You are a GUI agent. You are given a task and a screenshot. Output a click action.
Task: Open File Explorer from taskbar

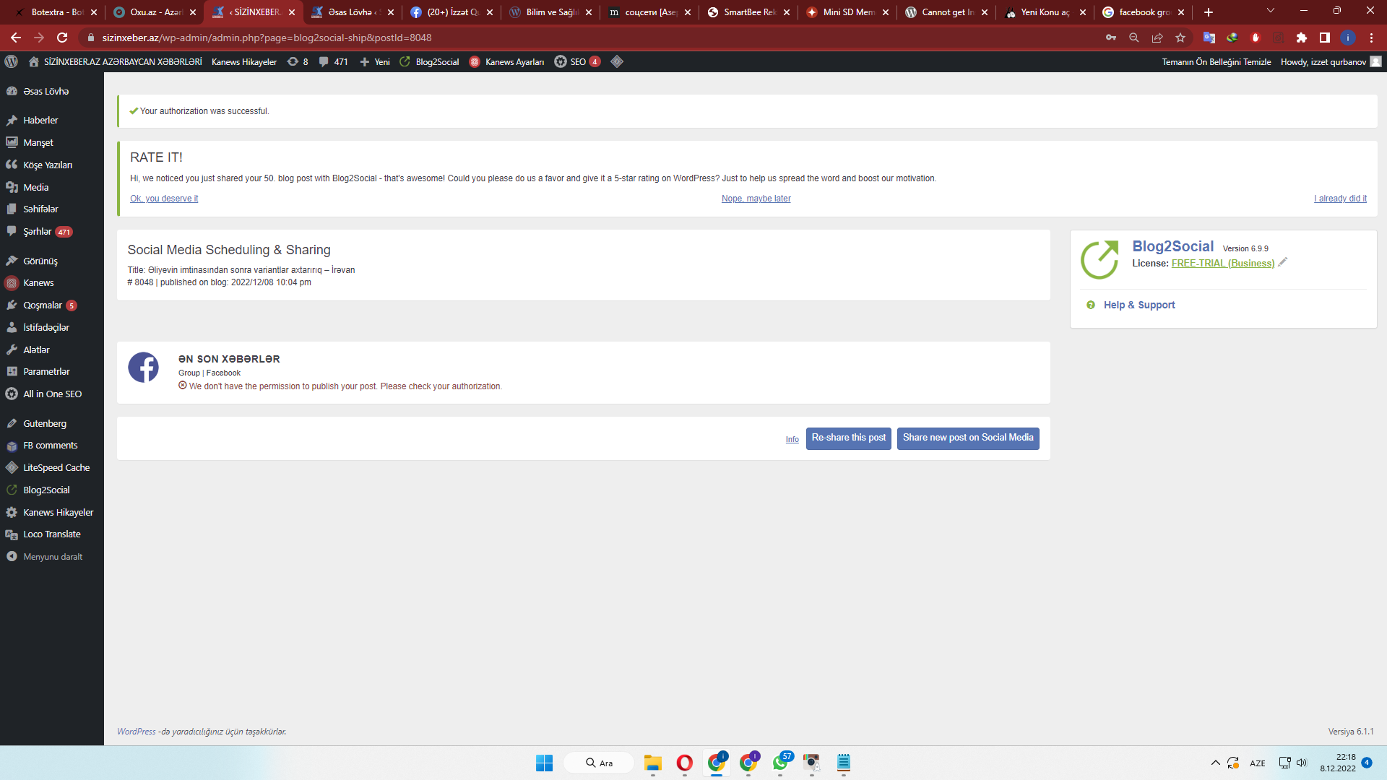tap(653, 763)
